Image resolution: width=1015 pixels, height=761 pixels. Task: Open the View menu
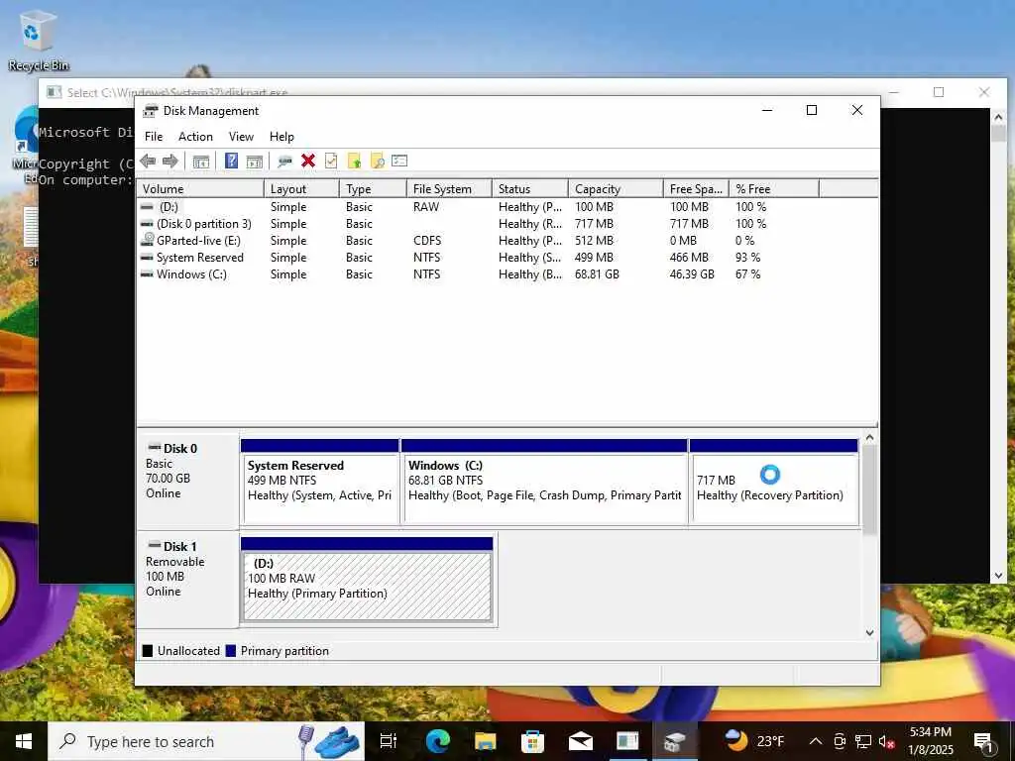[x=241, y=137]
